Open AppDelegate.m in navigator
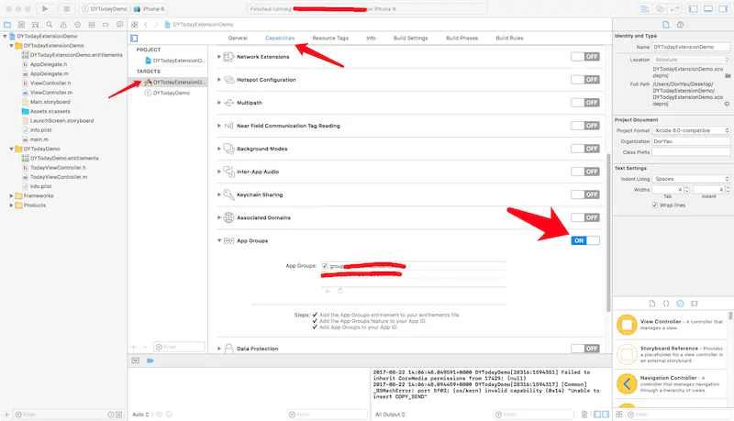The height and width of the screenshot is (421, 734). (x=49, y=74)
